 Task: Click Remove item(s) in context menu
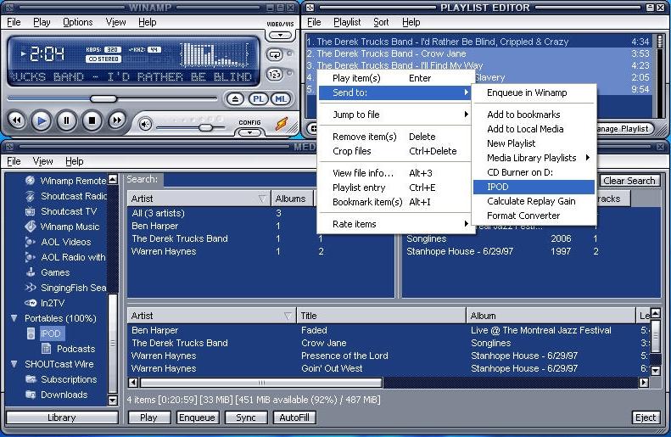pyautogui.click(x=394, y=137)
